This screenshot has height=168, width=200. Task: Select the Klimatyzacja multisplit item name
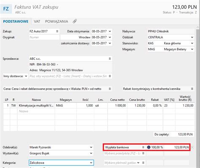[x=36, y=106]
